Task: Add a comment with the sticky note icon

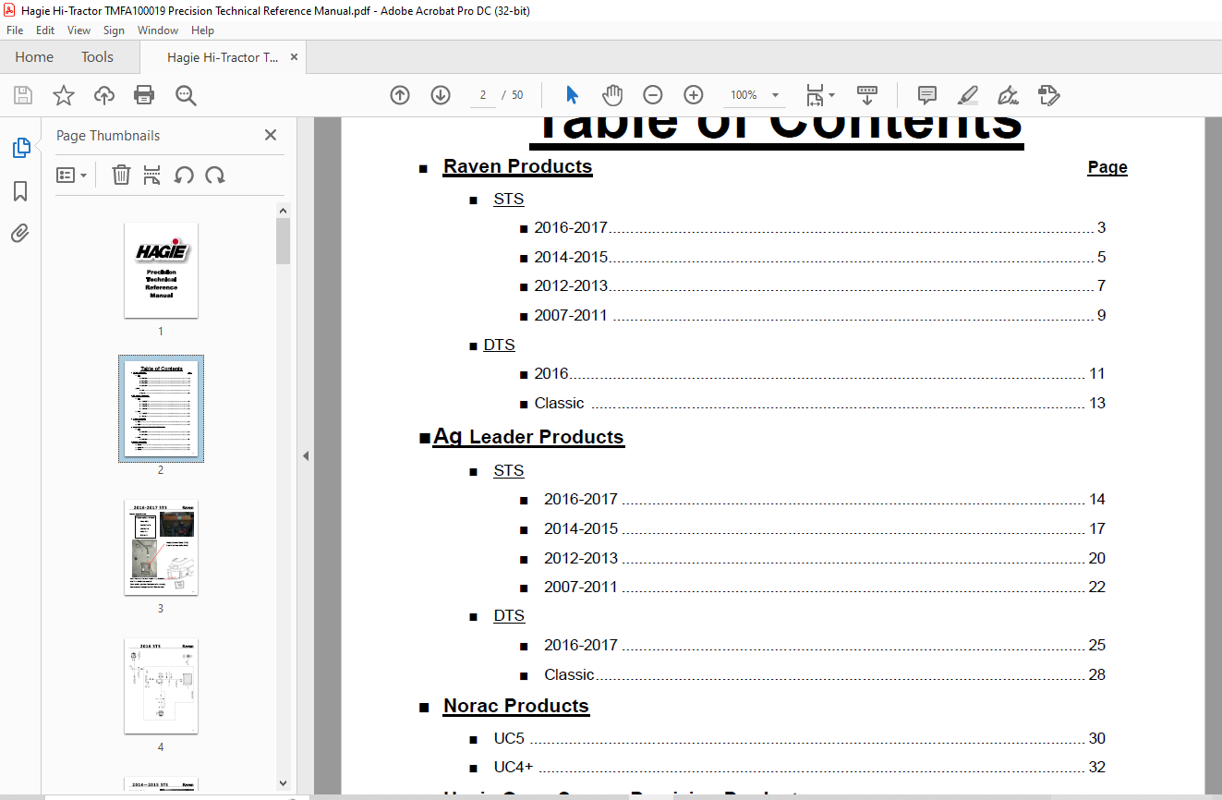Action: (926, 95)
